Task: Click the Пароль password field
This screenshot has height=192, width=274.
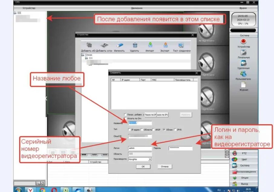Action: [181, 147]
